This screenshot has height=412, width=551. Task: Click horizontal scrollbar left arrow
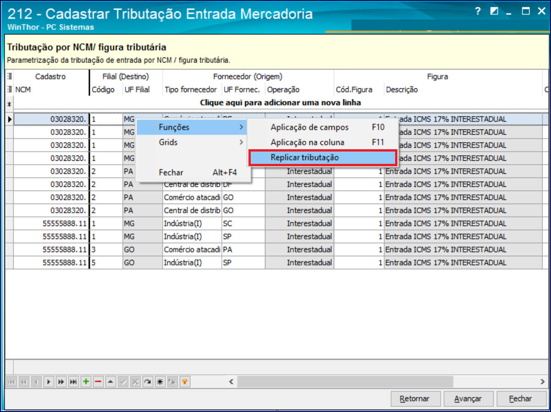point(231,381)
